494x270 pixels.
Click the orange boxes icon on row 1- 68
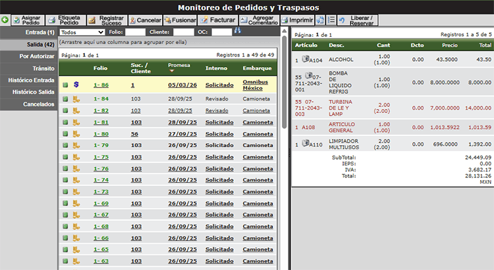tap(76, 226)
